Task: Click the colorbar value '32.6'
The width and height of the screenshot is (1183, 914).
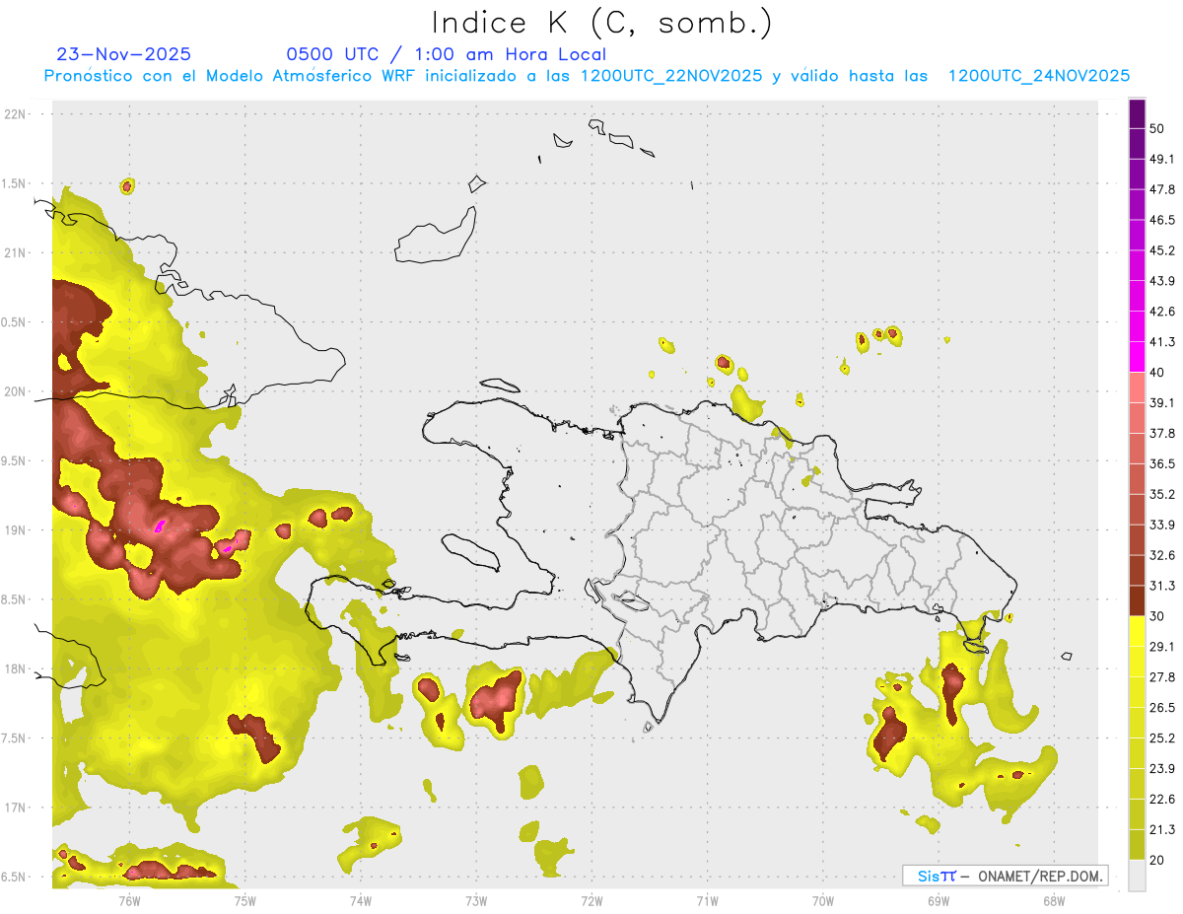Action: click(1162, 555)
